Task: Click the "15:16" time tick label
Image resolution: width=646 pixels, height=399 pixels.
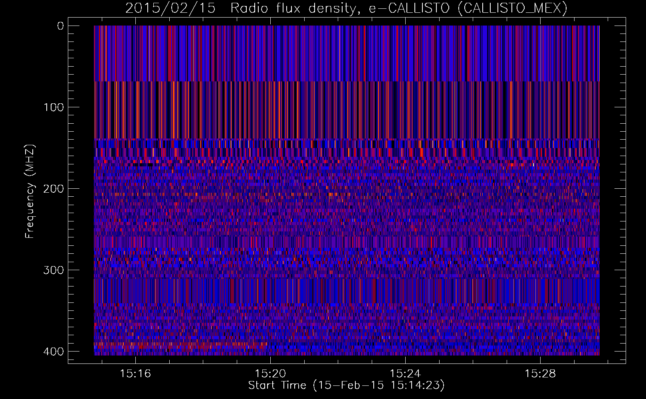Action: [135, 374]
